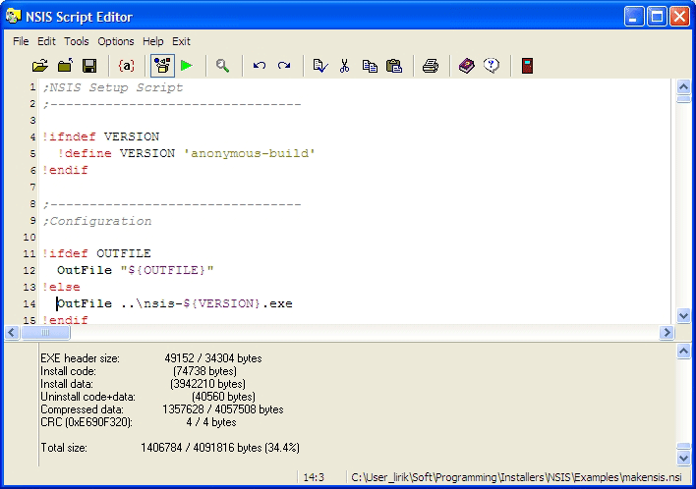Click the curly braces {a} icon
Viewport: 696px width, 489px height.
pyautogui.click(x=126, y=66)
